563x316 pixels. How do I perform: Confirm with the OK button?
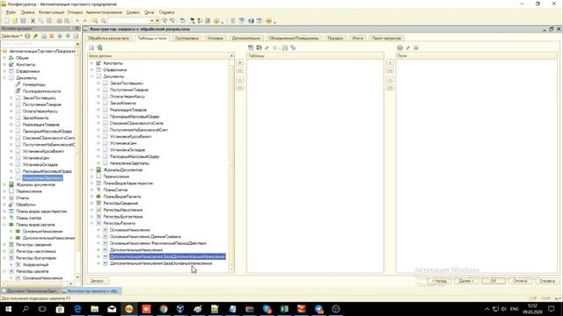tap(493, 281)
